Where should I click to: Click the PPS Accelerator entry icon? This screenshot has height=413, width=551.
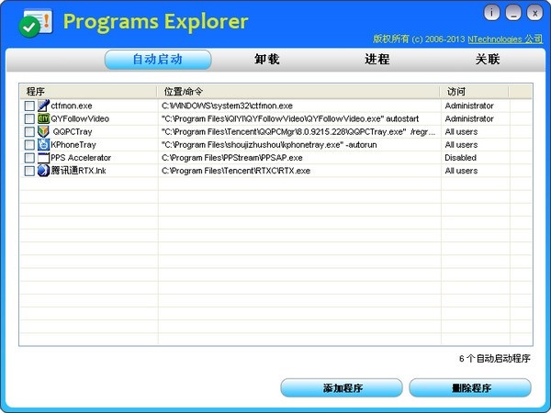click(x=43, y=157)
